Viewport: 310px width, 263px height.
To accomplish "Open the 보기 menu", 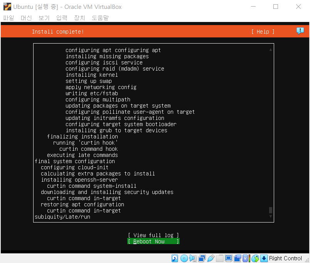I will coord(44,18).
